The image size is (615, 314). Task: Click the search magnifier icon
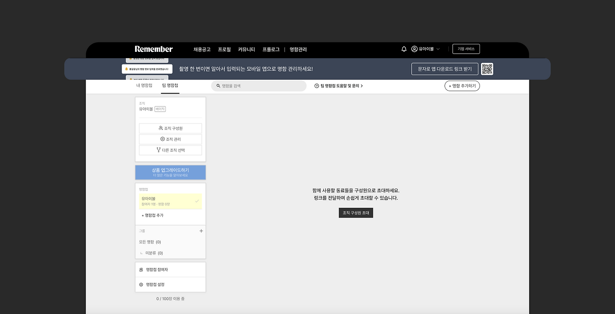pos(218,86)
